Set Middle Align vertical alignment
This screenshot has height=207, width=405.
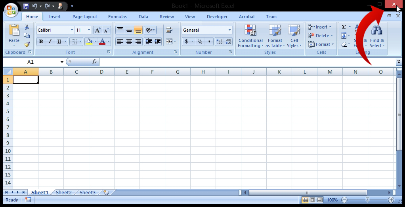pos(129,30)
